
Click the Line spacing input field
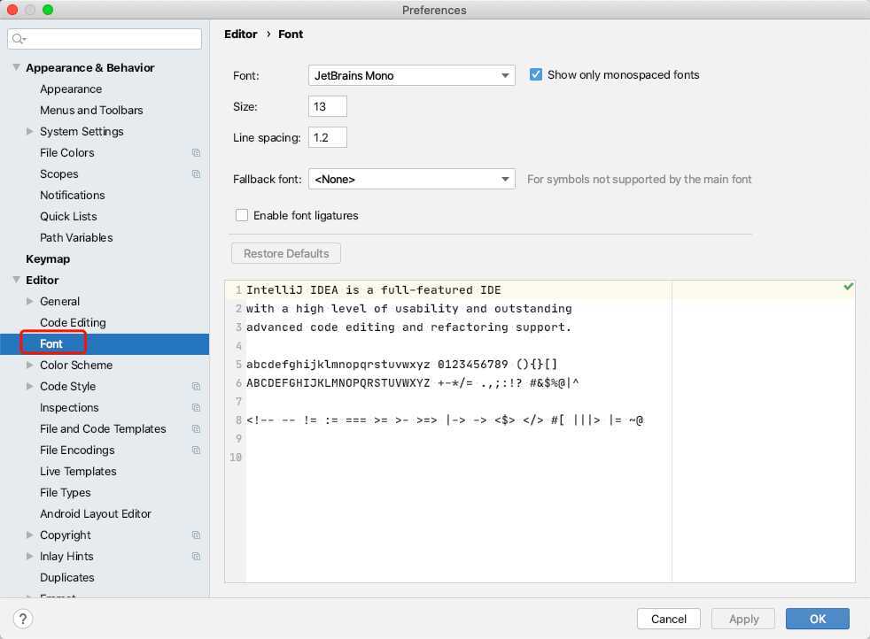click(x=328, y=137)
